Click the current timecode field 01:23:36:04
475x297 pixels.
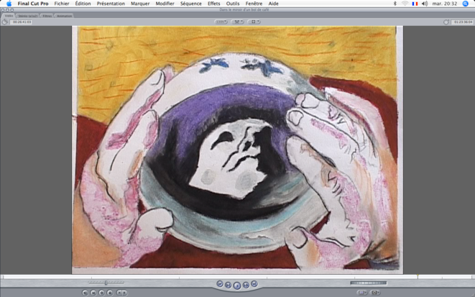462,22
